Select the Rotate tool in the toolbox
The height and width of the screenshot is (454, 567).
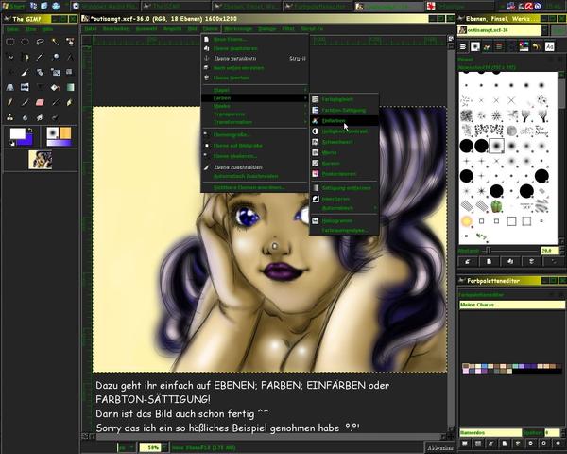tap(40, 73)
